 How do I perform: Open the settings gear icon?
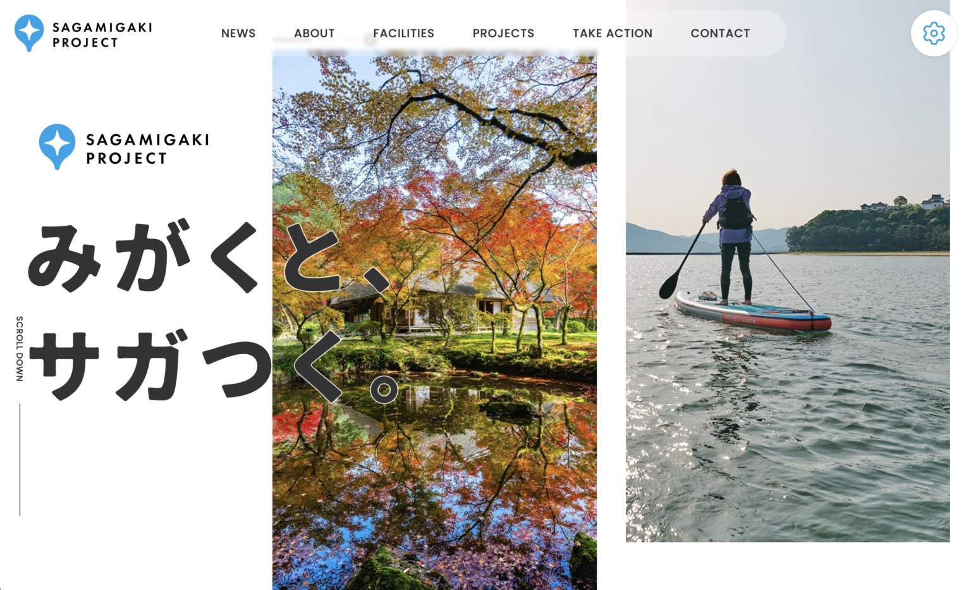pyautogui.click(x=933, y=33)
